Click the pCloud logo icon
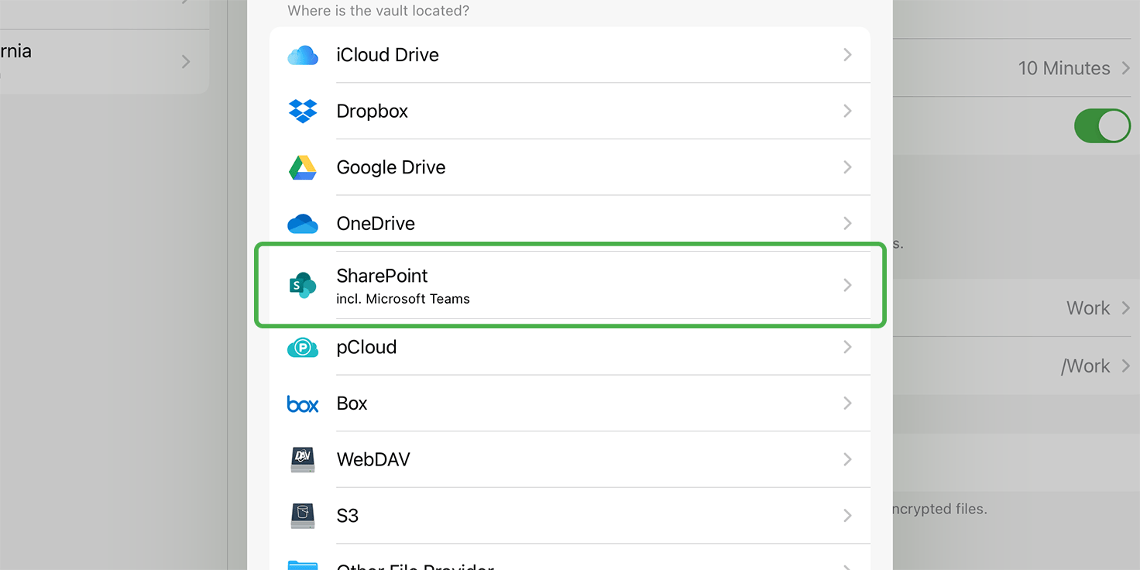 coord(303,348)
